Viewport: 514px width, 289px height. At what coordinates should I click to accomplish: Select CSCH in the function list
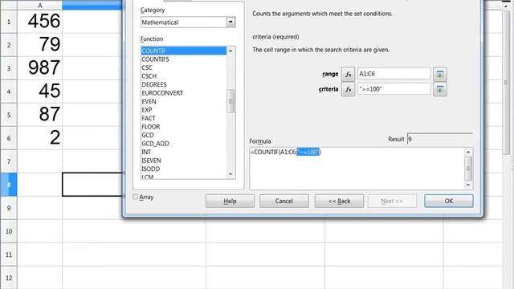point(184,76)
